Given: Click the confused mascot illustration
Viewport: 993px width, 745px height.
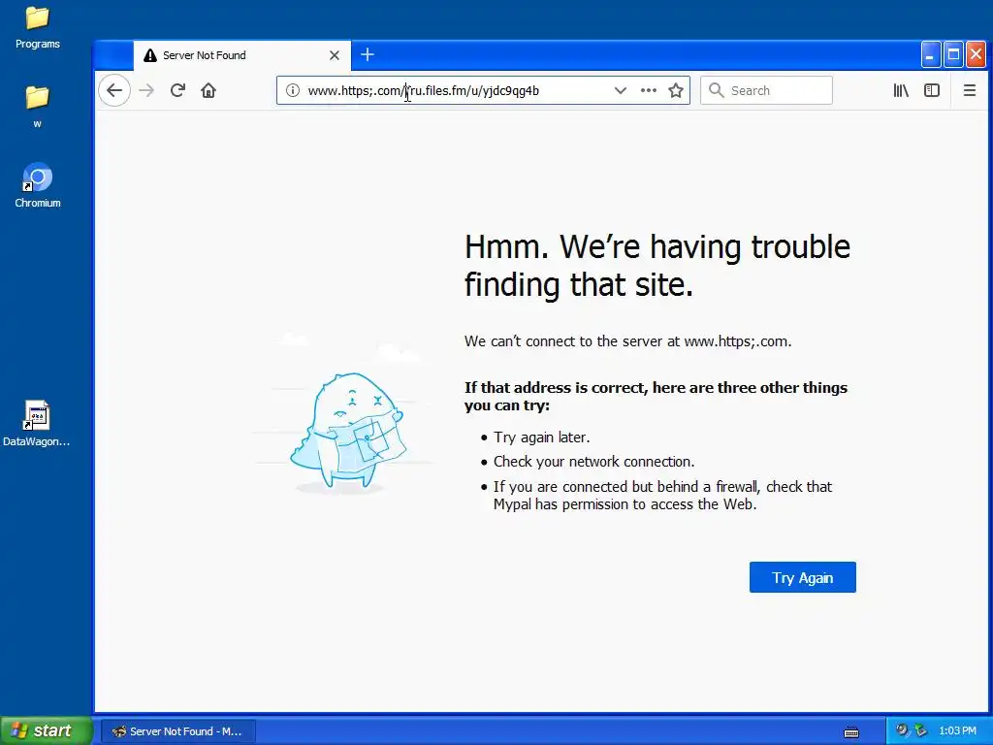Looking at the screenshot, I should 347,430.
